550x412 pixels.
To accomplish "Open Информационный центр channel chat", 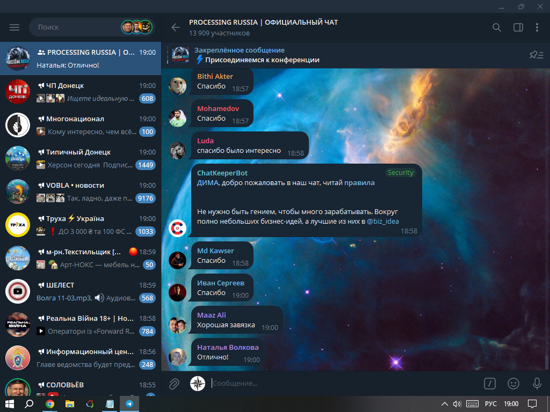I will [x=81, y=358].
